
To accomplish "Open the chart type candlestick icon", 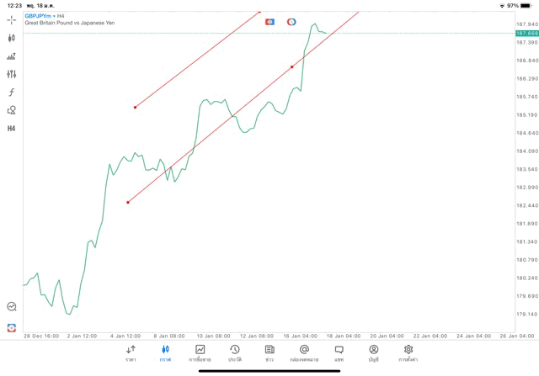I will click(12, 38).
